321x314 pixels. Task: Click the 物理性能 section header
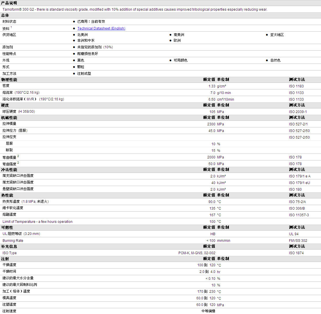[9, 80]
